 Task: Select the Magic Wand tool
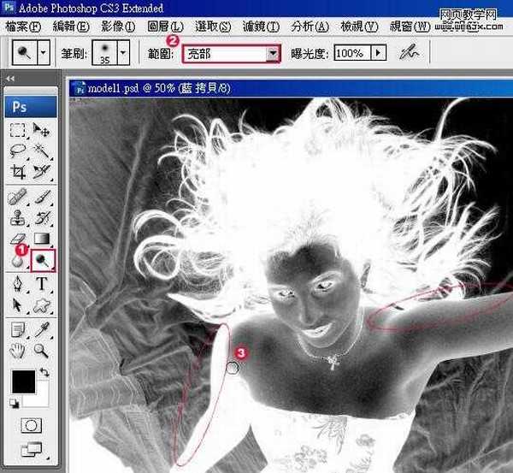[x=40, y=151]
